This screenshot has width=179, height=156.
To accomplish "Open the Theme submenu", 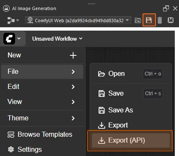I will tap(42, 118).
